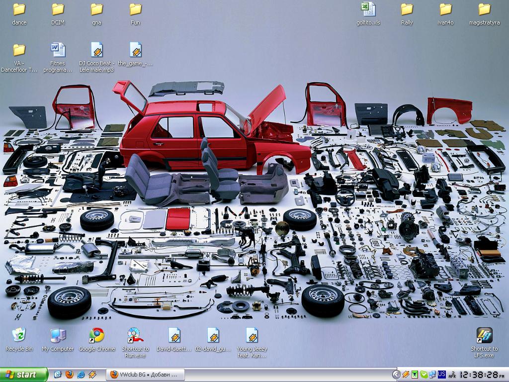Select the Shortcut to Run.exe icon

click(x=135, y=335)
